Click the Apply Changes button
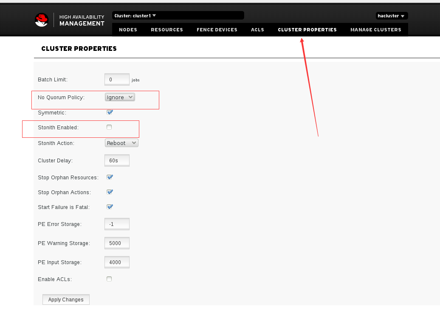The height and width of the screenshot is (315, 440). pos(66,300)
